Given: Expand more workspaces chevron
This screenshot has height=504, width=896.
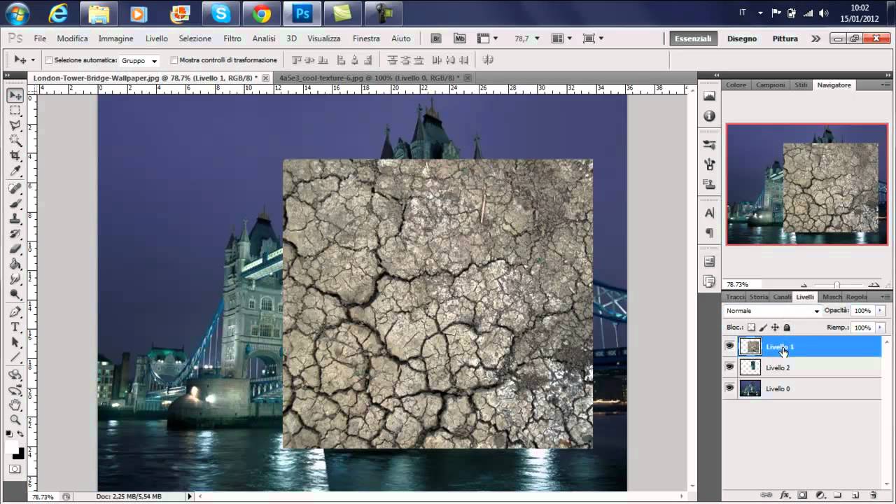Looking at the screenshot, I should [815, 38].
